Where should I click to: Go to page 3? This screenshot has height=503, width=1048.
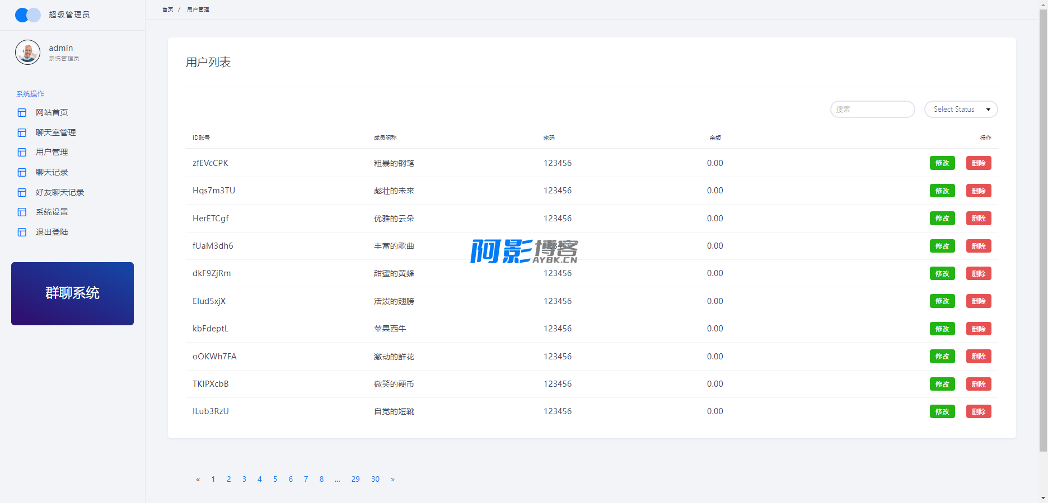pyautogui.click(x=244, y=480)
